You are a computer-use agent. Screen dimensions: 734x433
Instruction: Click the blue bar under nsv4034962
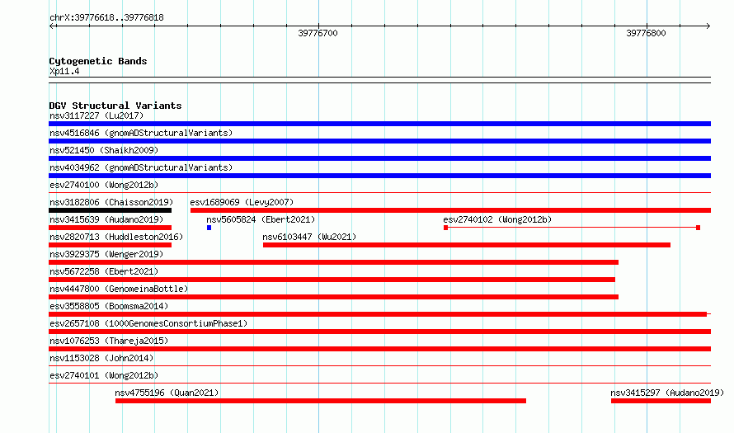379,176
